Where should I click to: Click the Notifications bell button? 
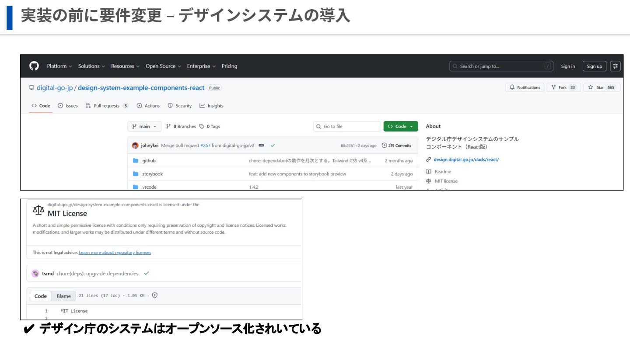click(x=525, y=87)
